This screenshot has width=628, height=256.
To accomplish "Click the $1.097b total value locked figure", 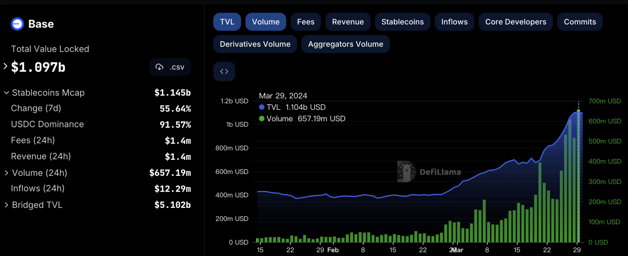I will tap(38, 67).
